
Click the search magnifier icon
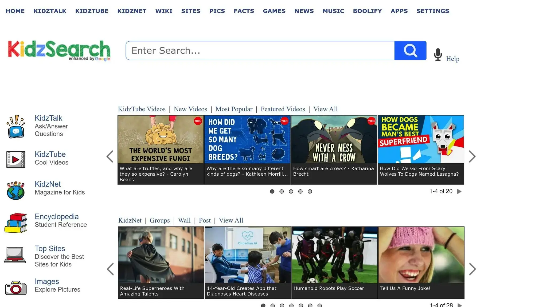coord(410,50)
